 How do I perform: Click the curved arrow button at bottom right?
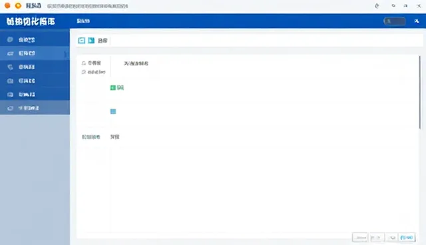coord(392,238)
